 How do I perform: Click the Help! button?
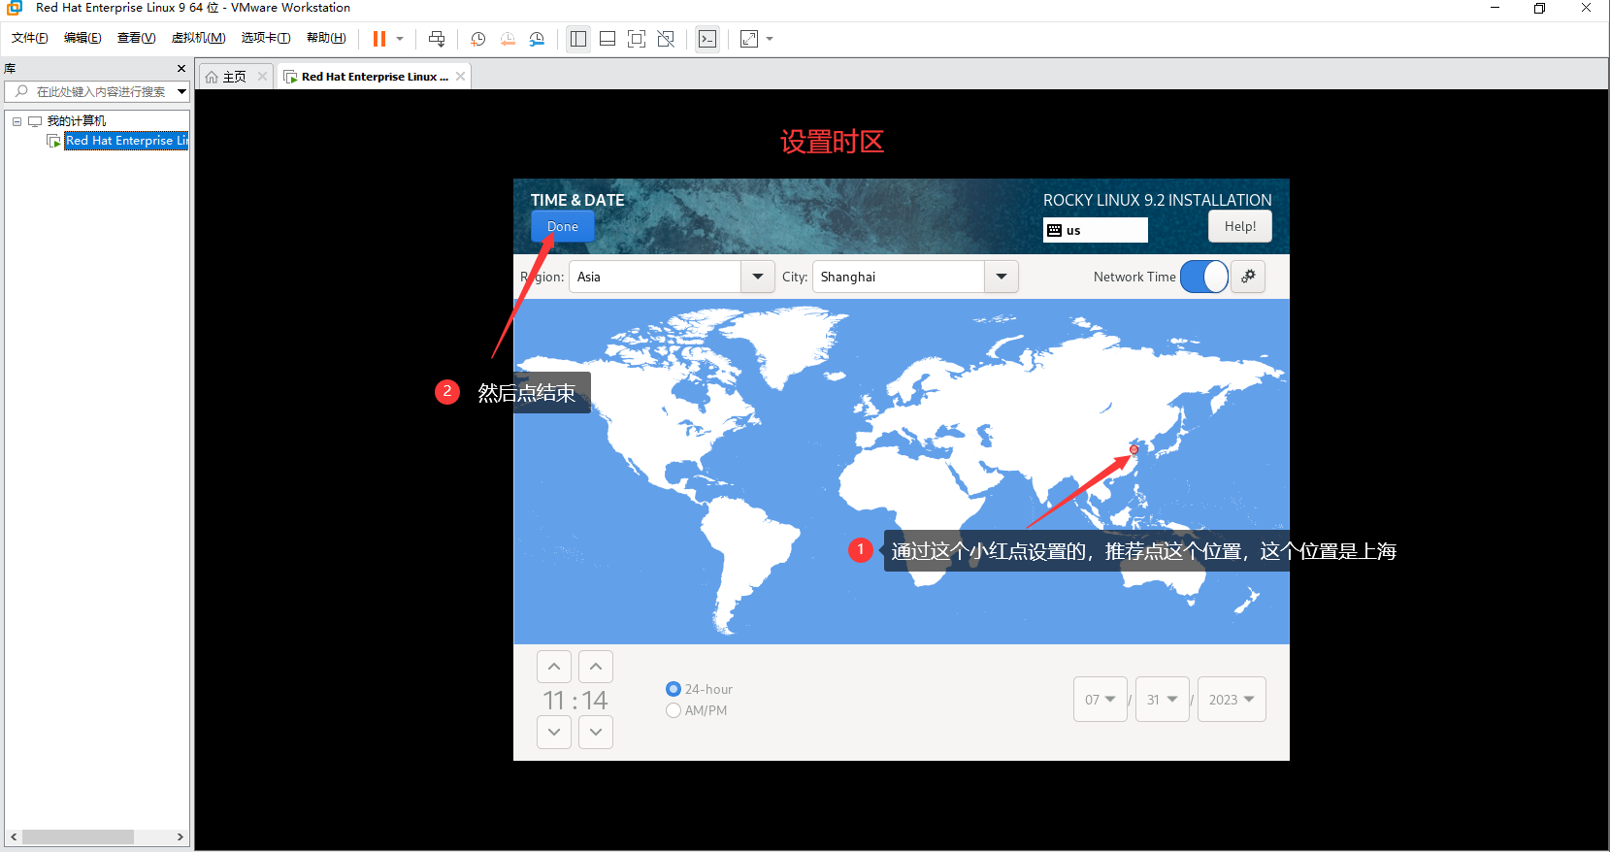(x=1240, y=226)
